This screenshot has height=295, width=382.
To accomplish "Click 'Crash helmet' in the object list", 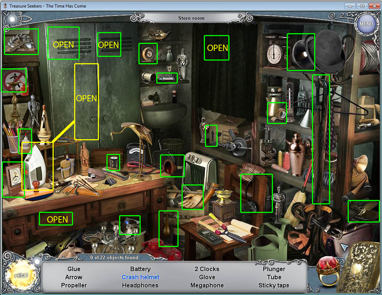I will click(140, 277).
